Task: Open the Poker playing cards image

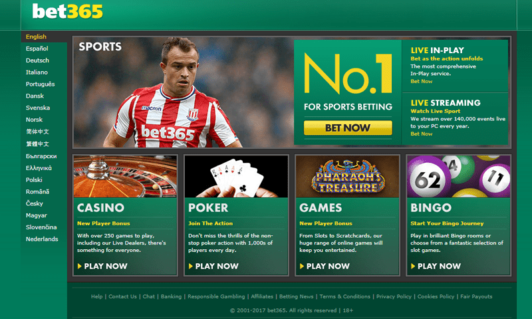Action: point(236,176)
